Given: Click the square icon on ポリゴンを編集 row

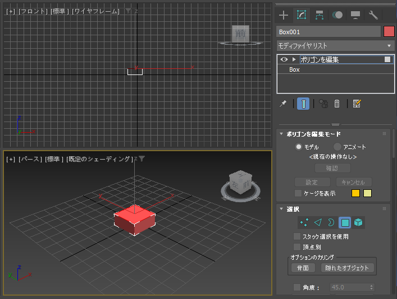Looking at the screenshot, I should tap(387, 59).
